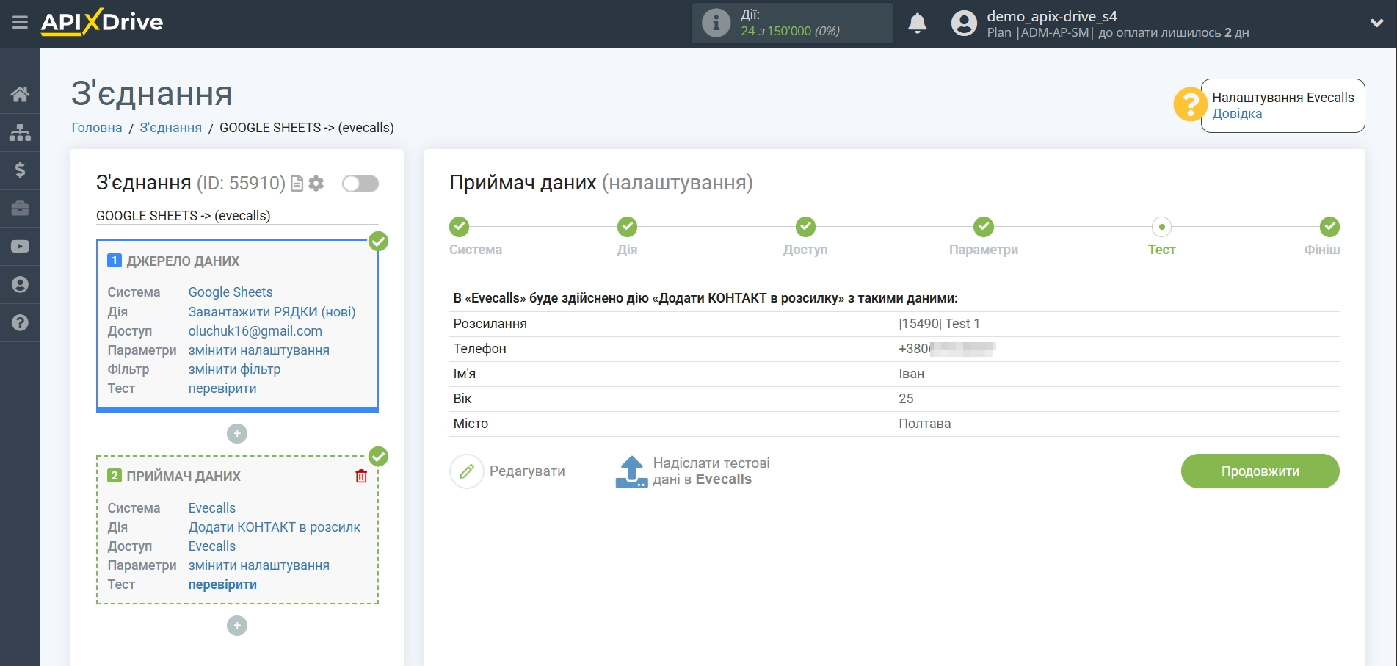Go to the Система step

point(460,228)
